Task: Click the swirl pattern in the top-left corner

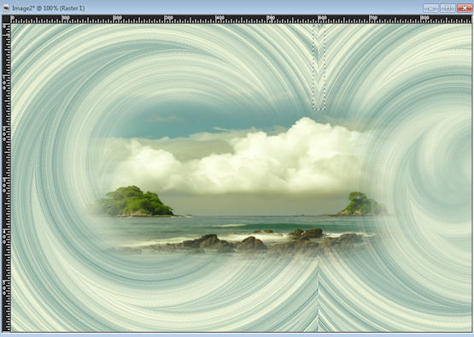Action: pyautogui.click(x=43, y=51)
